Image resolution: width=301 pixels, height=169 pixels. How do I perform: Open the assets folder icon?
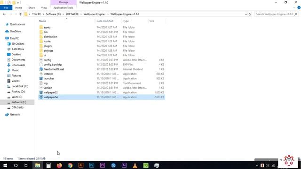[41, 27]
